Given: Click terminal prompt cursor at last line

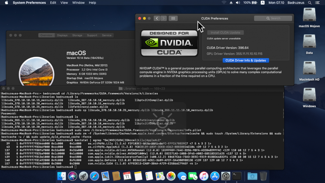Looking at the screenshot, I should click(x=75, y=167).
